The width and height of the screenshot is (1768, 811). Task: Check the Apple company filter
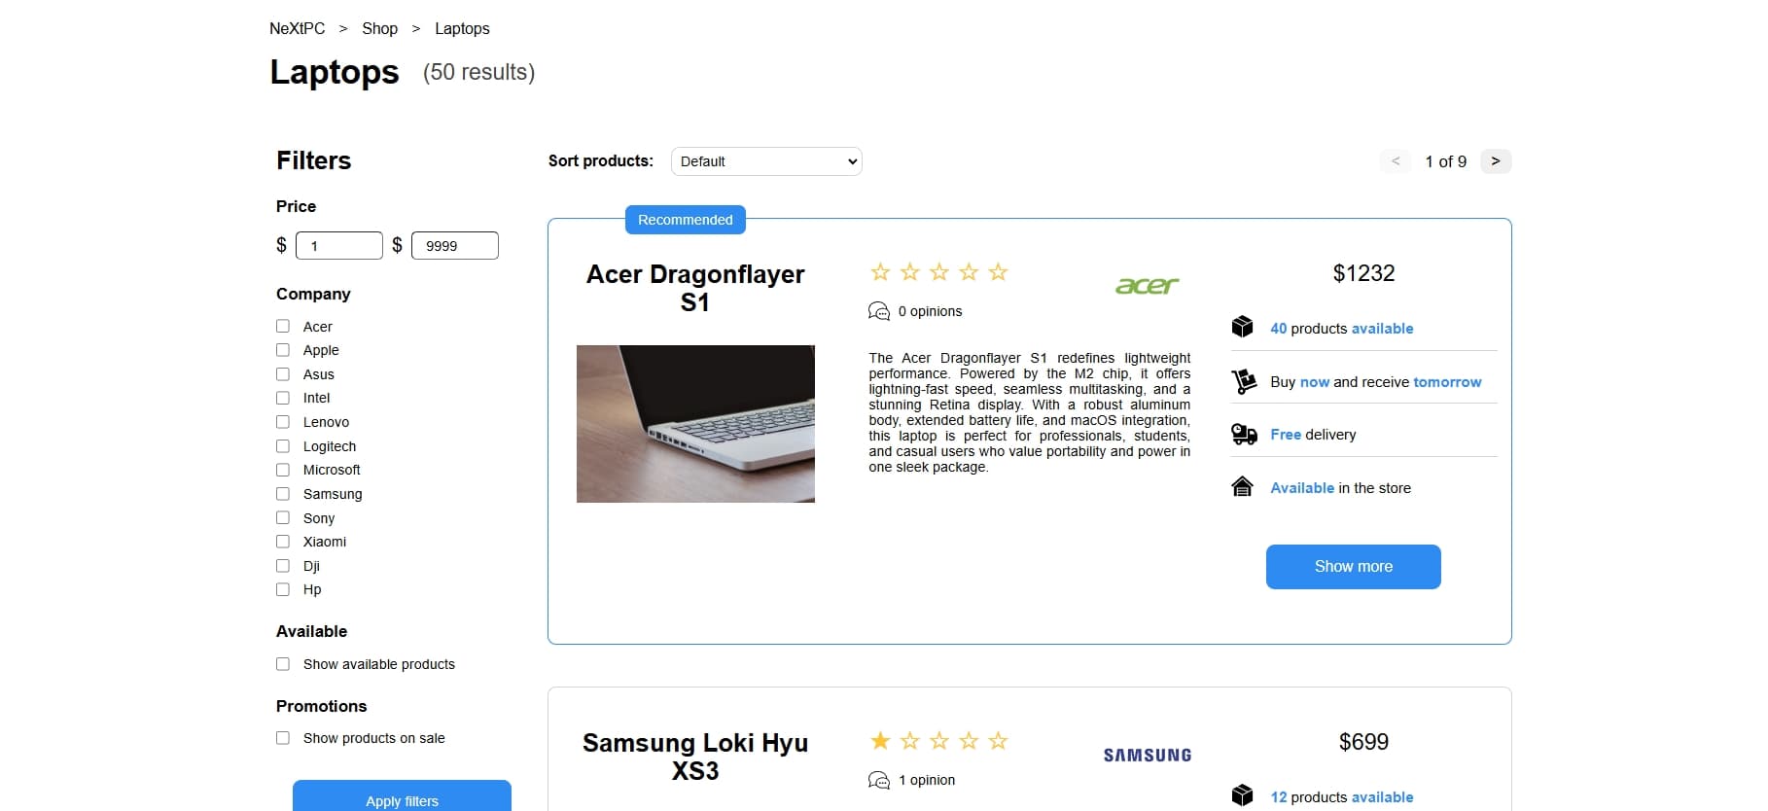(283, 350)
